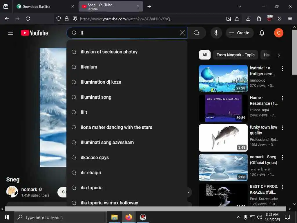Screen dimensions: 297x223
Task: Click Windows taskbar search box
Action: (x=60, y=217)
